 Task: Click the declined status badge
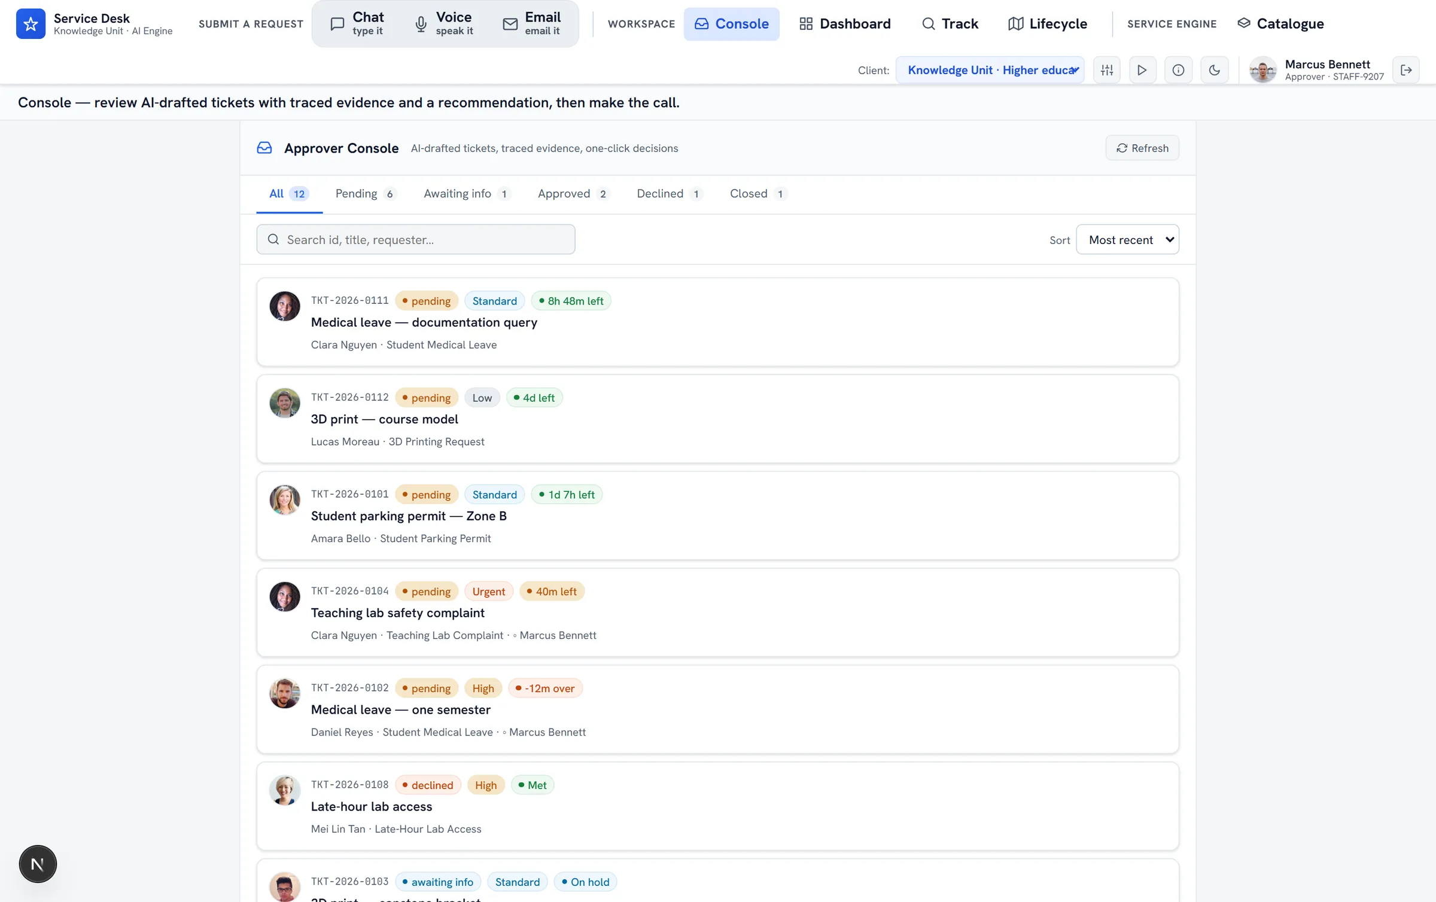tap(428, 785)
